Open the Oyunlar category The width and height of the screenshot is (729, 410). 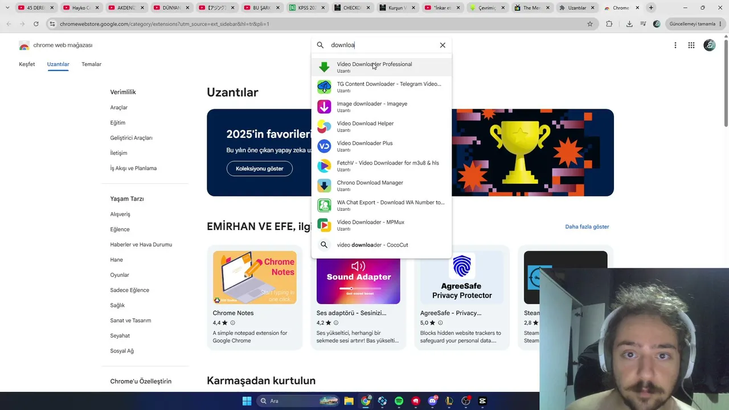pyautogui.click(x=120, y=275)
